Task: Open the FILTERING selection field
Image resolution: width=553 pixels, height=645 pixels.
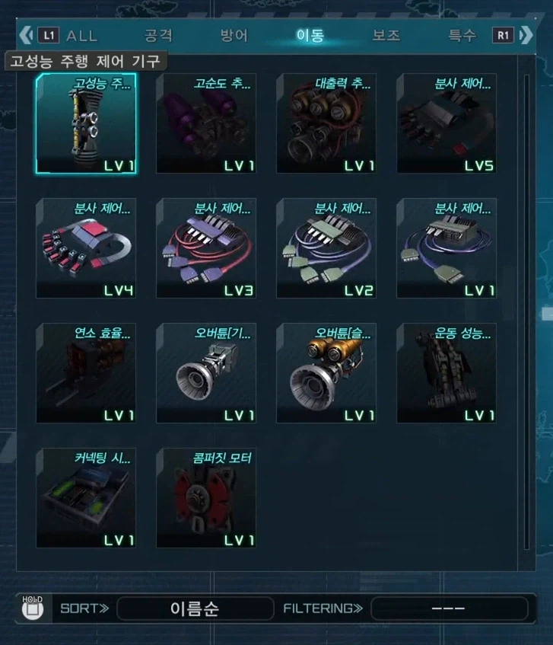Action: (x=449, y=608)
